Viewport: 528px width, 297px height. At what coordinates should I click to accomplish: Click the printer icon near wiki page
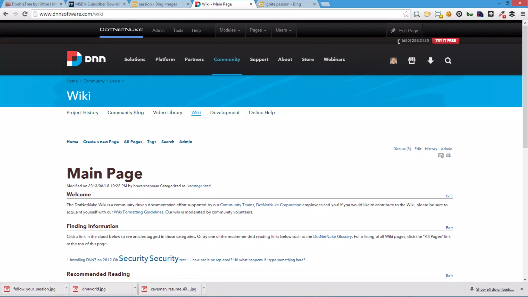[x=448, y=155]
